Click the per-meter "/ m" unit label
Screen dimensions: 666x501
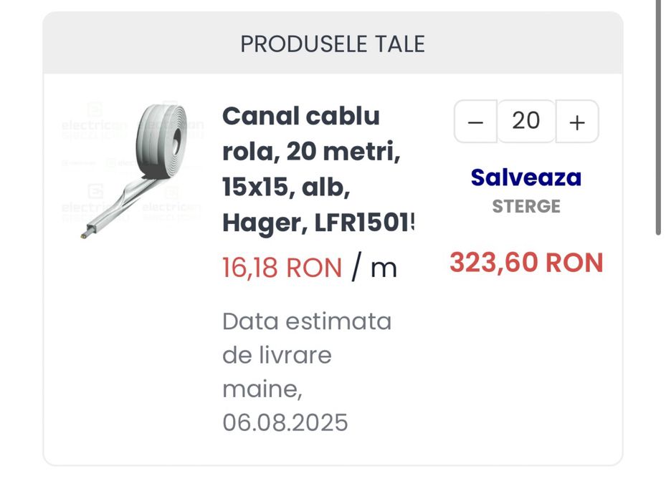point(374,268)
